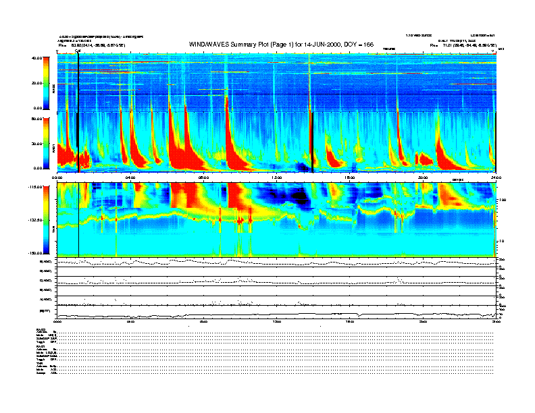
Task: Select the 20:00 time axis label
Action: point(422,177)
